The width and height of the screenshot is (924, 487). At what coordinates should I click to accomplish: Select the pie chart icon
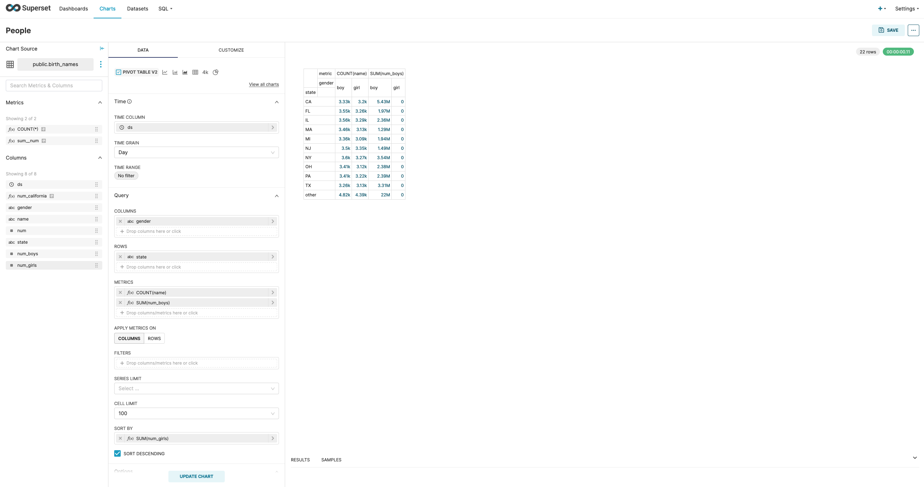(x=216, y=72)
